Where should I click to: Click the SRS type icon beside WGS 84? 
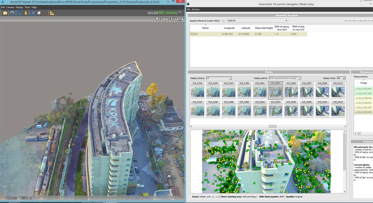pyautogui.click(x=224, y=21)
